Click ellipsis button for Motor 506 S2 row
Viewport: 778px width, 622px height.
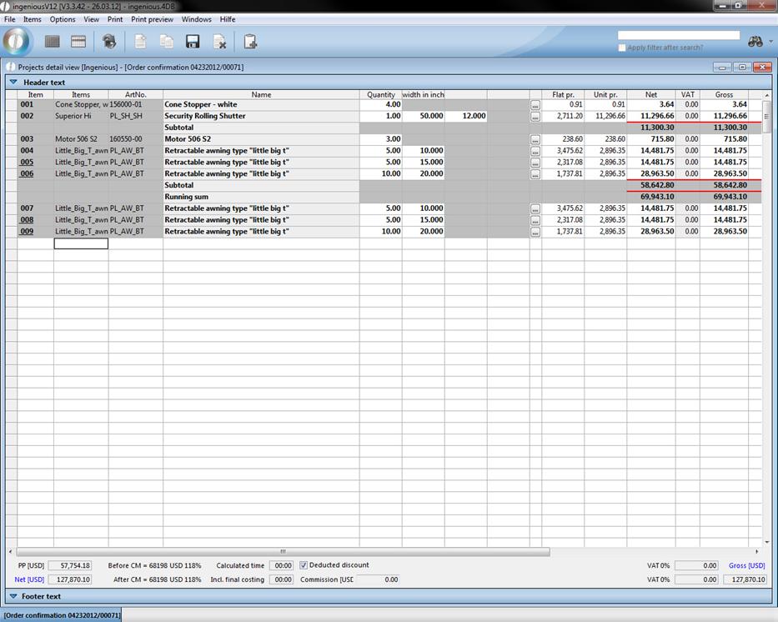(x=535, y=139)
